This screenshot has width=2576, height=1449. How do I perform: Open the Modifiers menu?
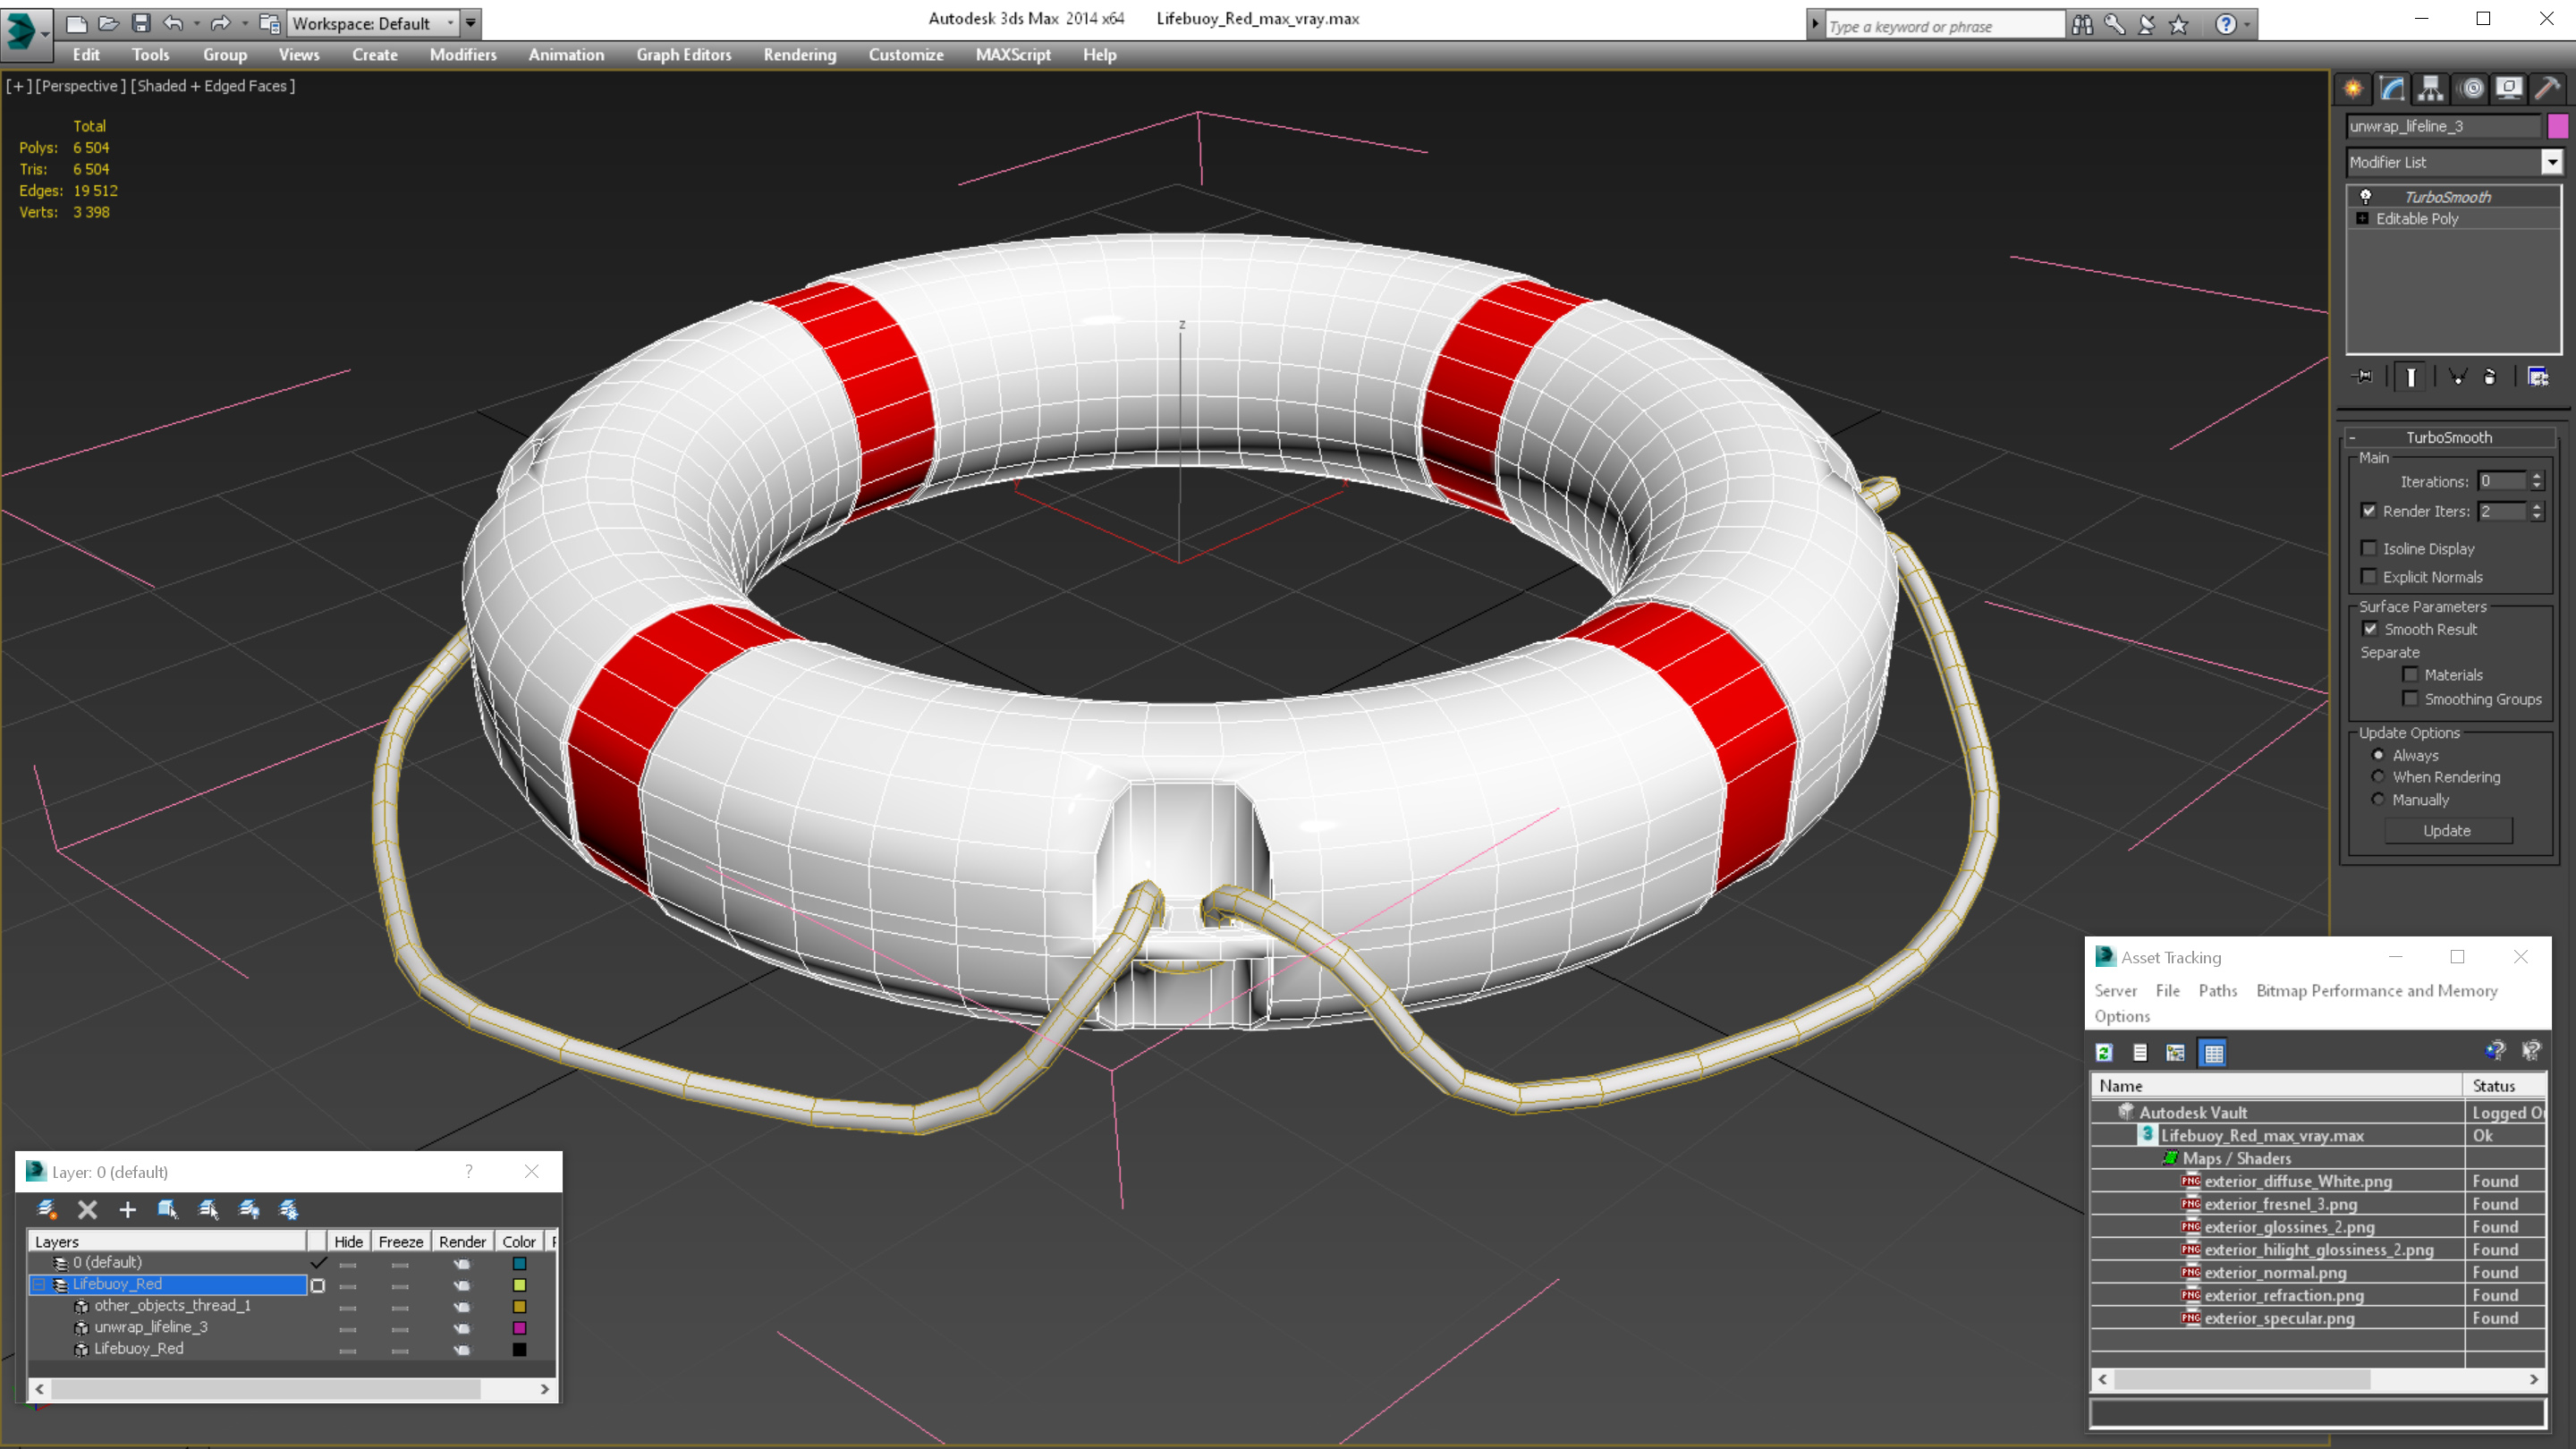[463, 55]
